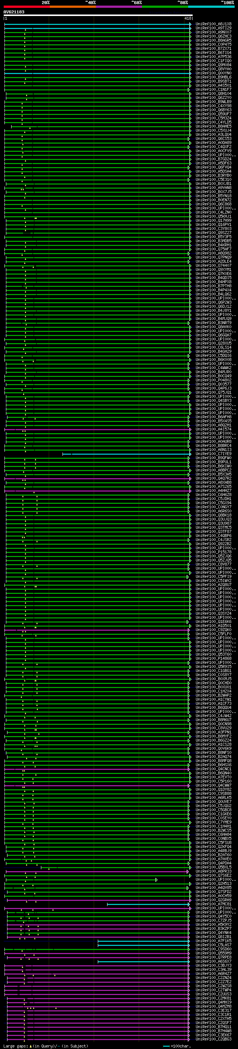
Task: Select hit label UniRef100_C5PFI9
Action: pos(213,576)
